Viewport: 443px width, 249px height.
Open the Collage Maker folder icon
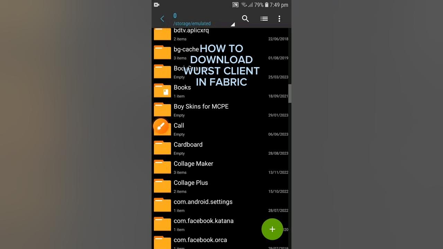(x=162, y=166)
